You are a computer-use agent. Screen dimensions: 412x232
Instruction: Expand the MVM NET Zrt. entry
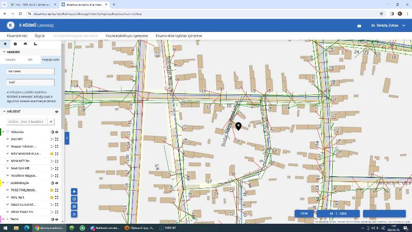click(x=8, y=161)
